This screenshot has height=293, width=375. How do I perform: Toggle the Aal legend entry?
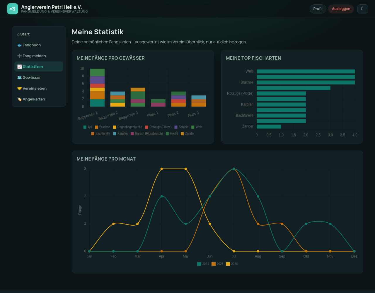(88, 127)
